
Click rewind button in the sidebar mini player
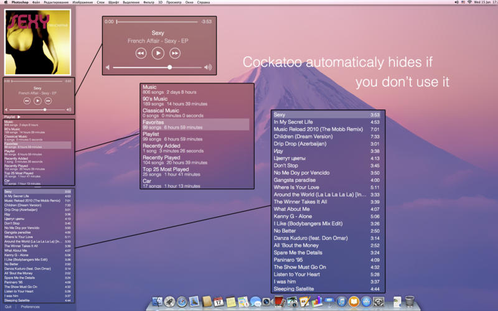(27, 101)
